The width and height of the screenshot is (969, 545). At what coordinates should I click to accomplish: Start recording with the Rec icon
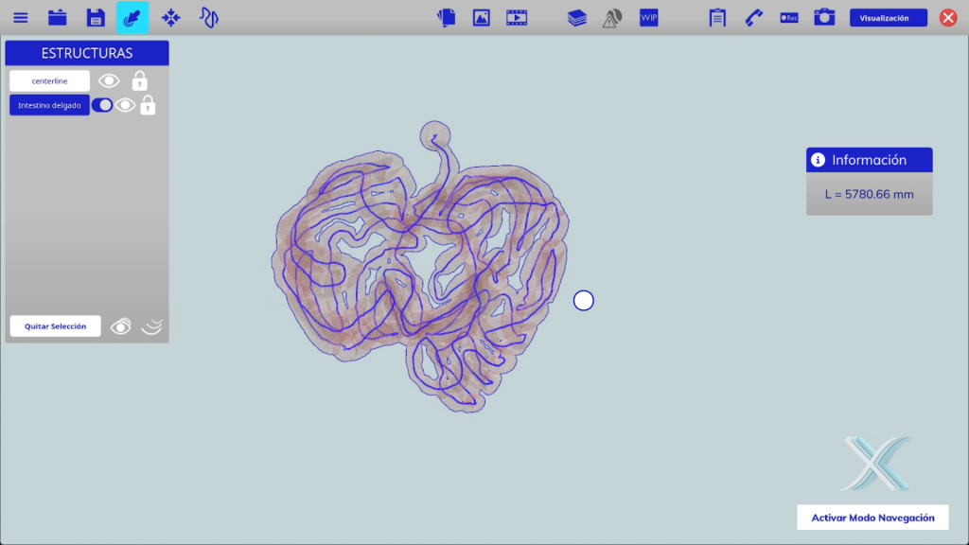click(789, 17)
